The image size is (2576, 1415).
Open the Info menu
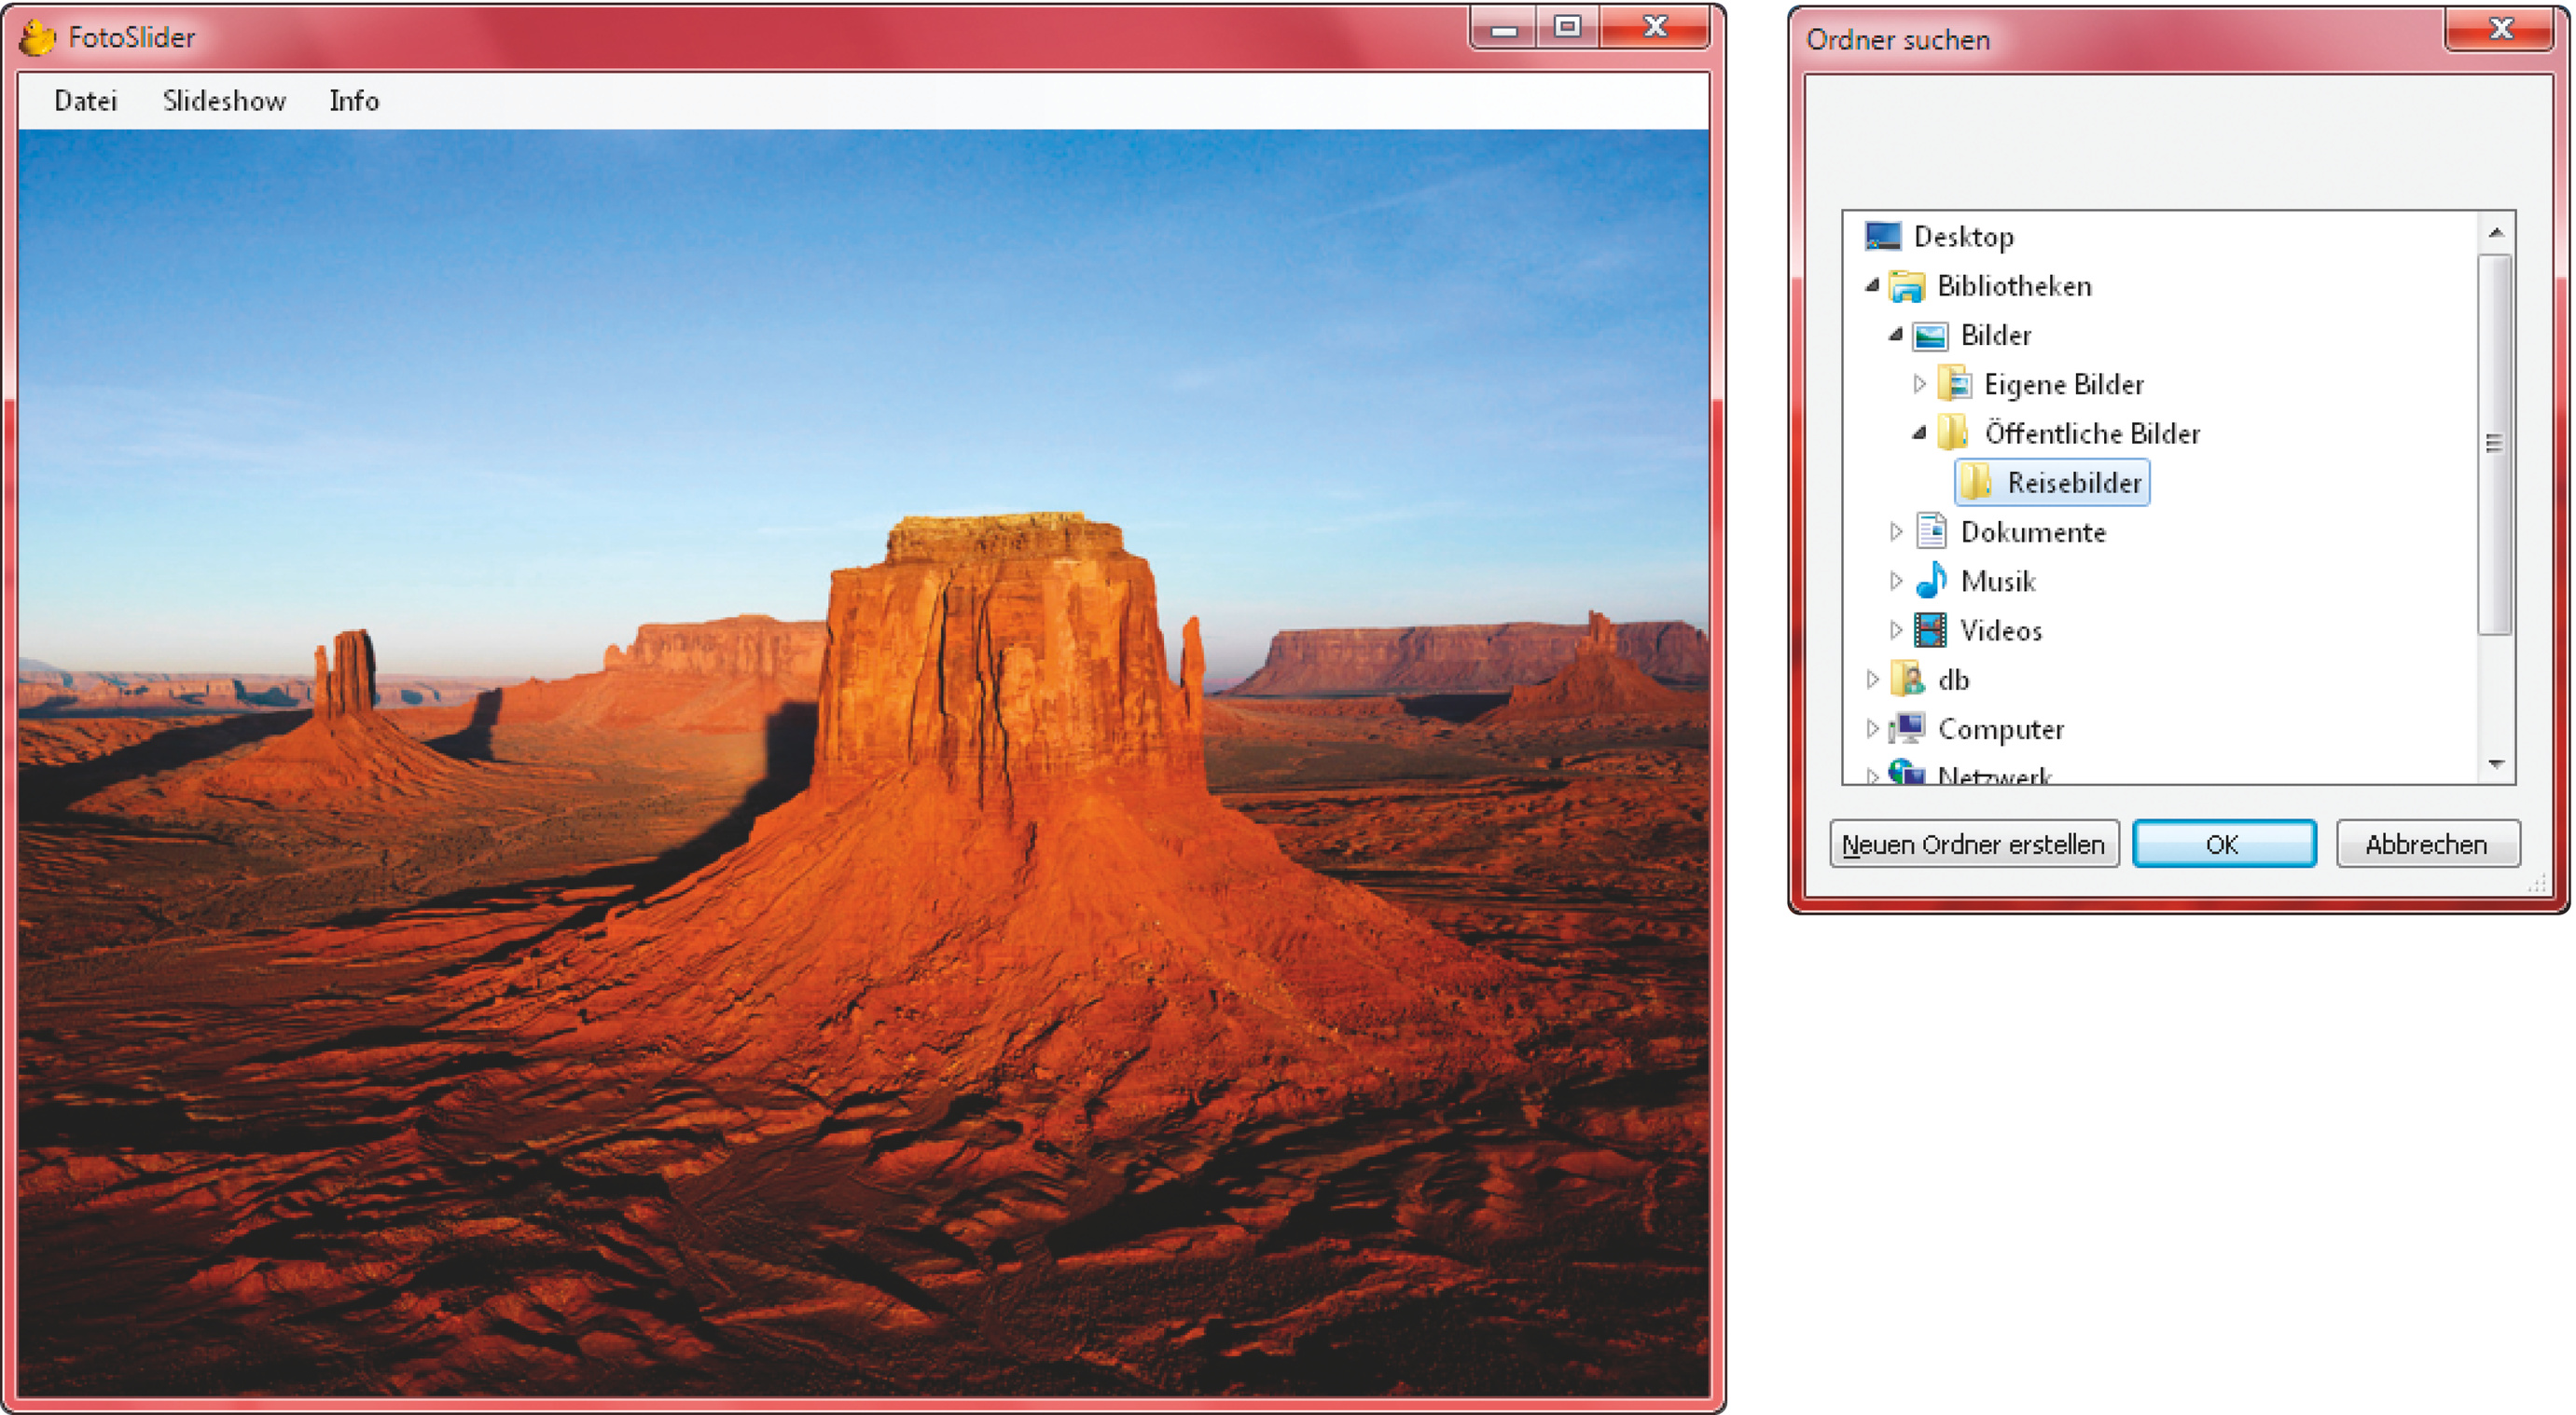[354, 101]
